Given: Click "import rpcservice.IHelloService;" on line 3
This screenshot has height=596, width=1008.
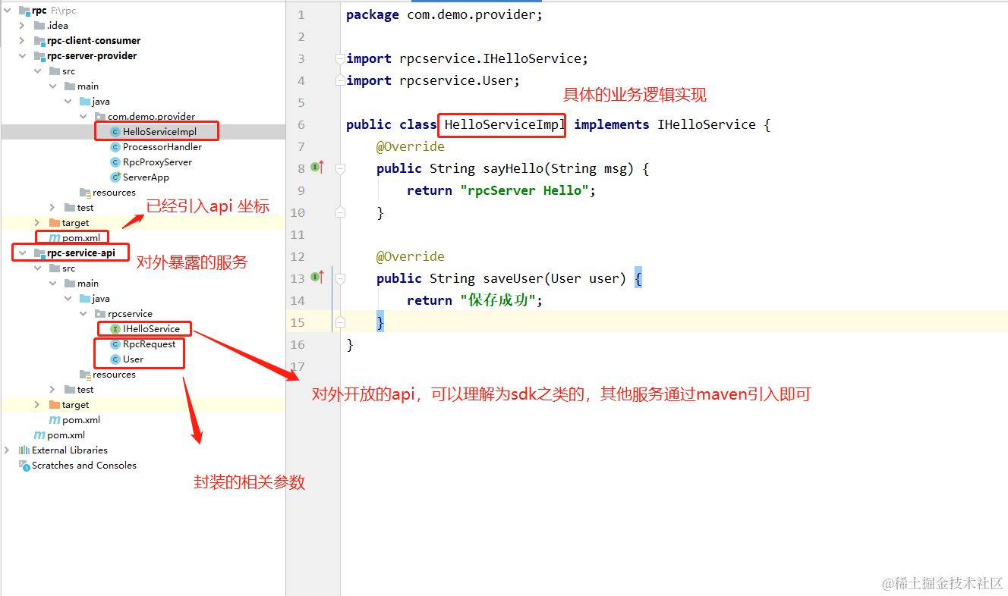Looking at the screenshot, I should click(468, 58).
